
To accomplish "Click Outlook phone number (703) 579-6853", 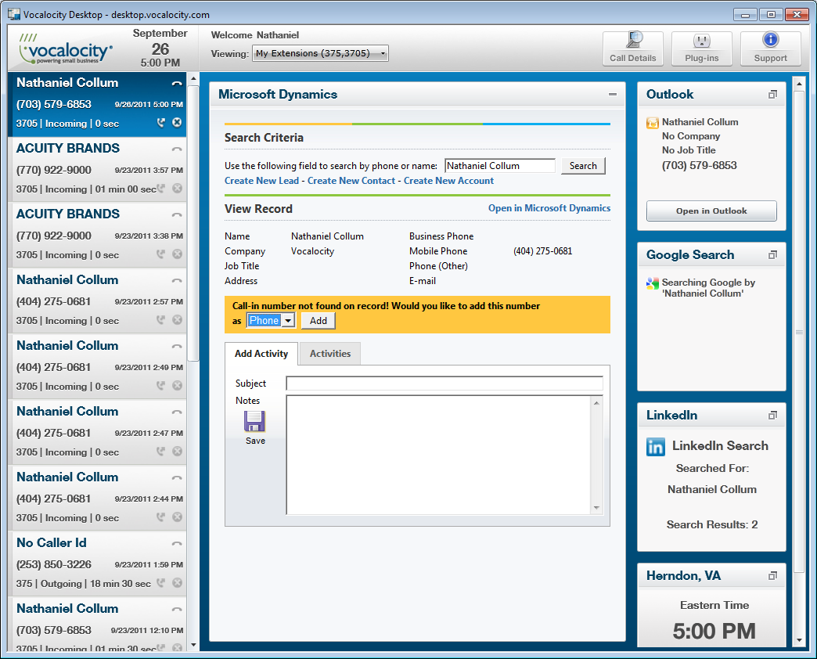I will tap(700, 166).
